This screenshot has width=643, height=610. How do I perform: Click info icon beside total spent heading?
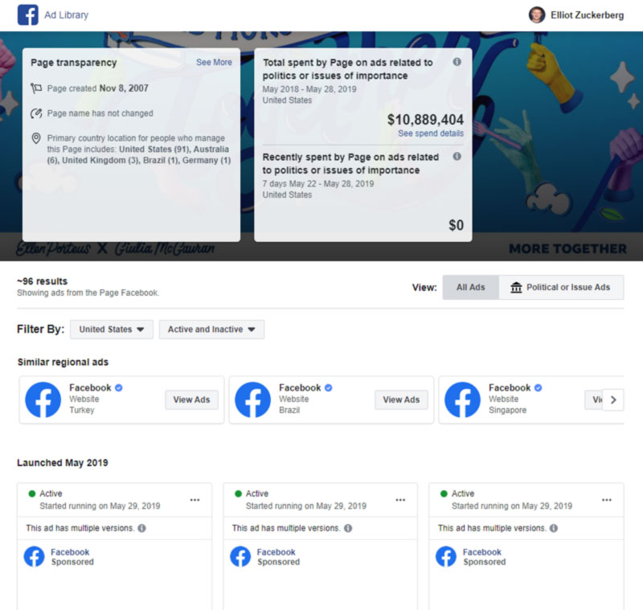point(457,62)
